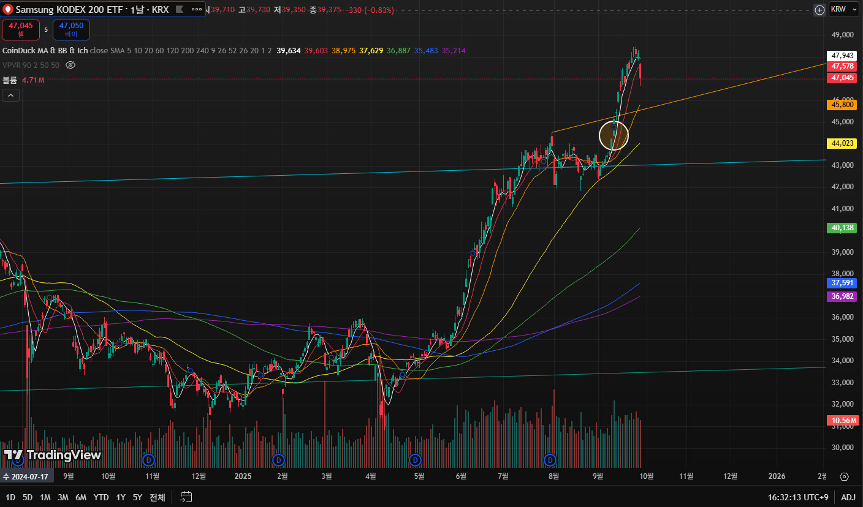Click the 4.71M volume value
863x507 pixels.
(x=33, y=80)
